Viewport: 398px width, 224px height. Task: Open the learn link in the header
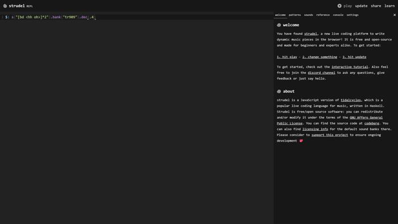[x=389, y=6]
